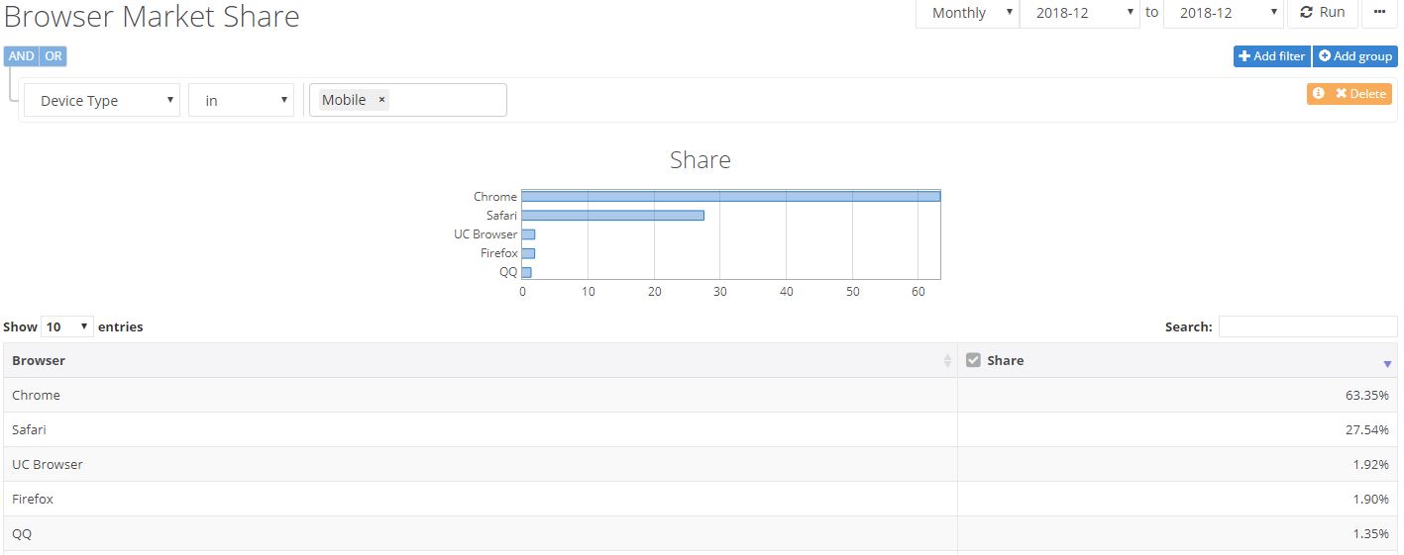The height and width of the screenshot is (555, 1404).
Task: Click the refresh icon on Run button
Action: point(1306,12)
